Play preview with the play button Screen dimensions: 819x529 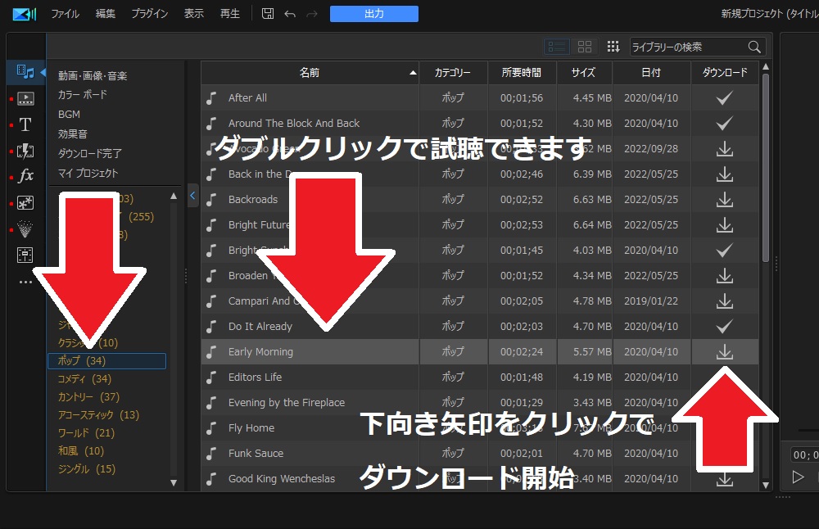click(798, 477)
